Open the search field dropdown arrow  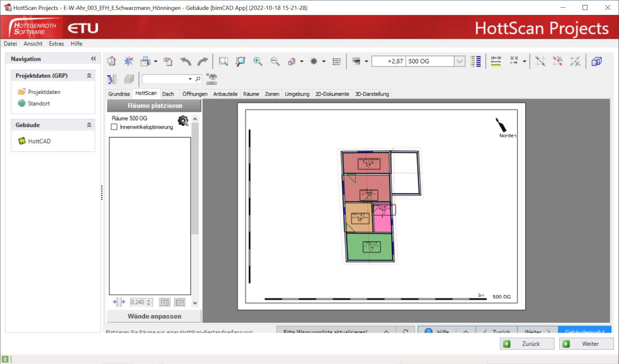[190, 79]
